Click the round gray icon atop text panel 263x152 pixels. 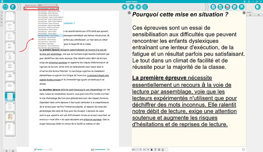pyautogui.click(x=244, y=13)
